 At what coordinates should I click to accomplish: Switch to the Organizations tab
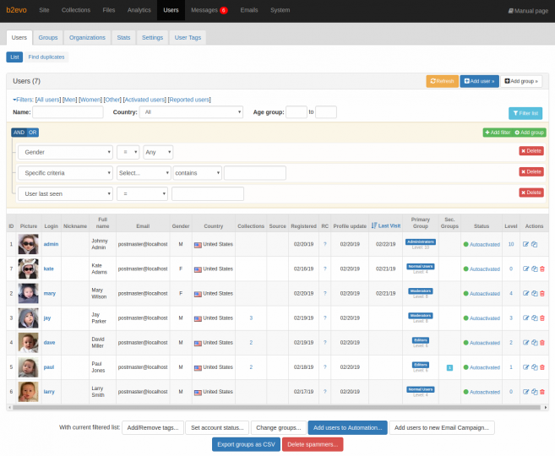coord(87,37)
